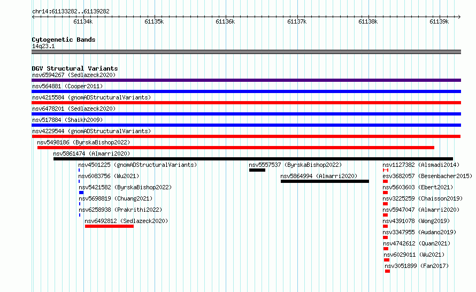Open the nsv5947047 (Almarri2020) label
The height and width of the screenshot is (292, 476).
click(421, 210)
